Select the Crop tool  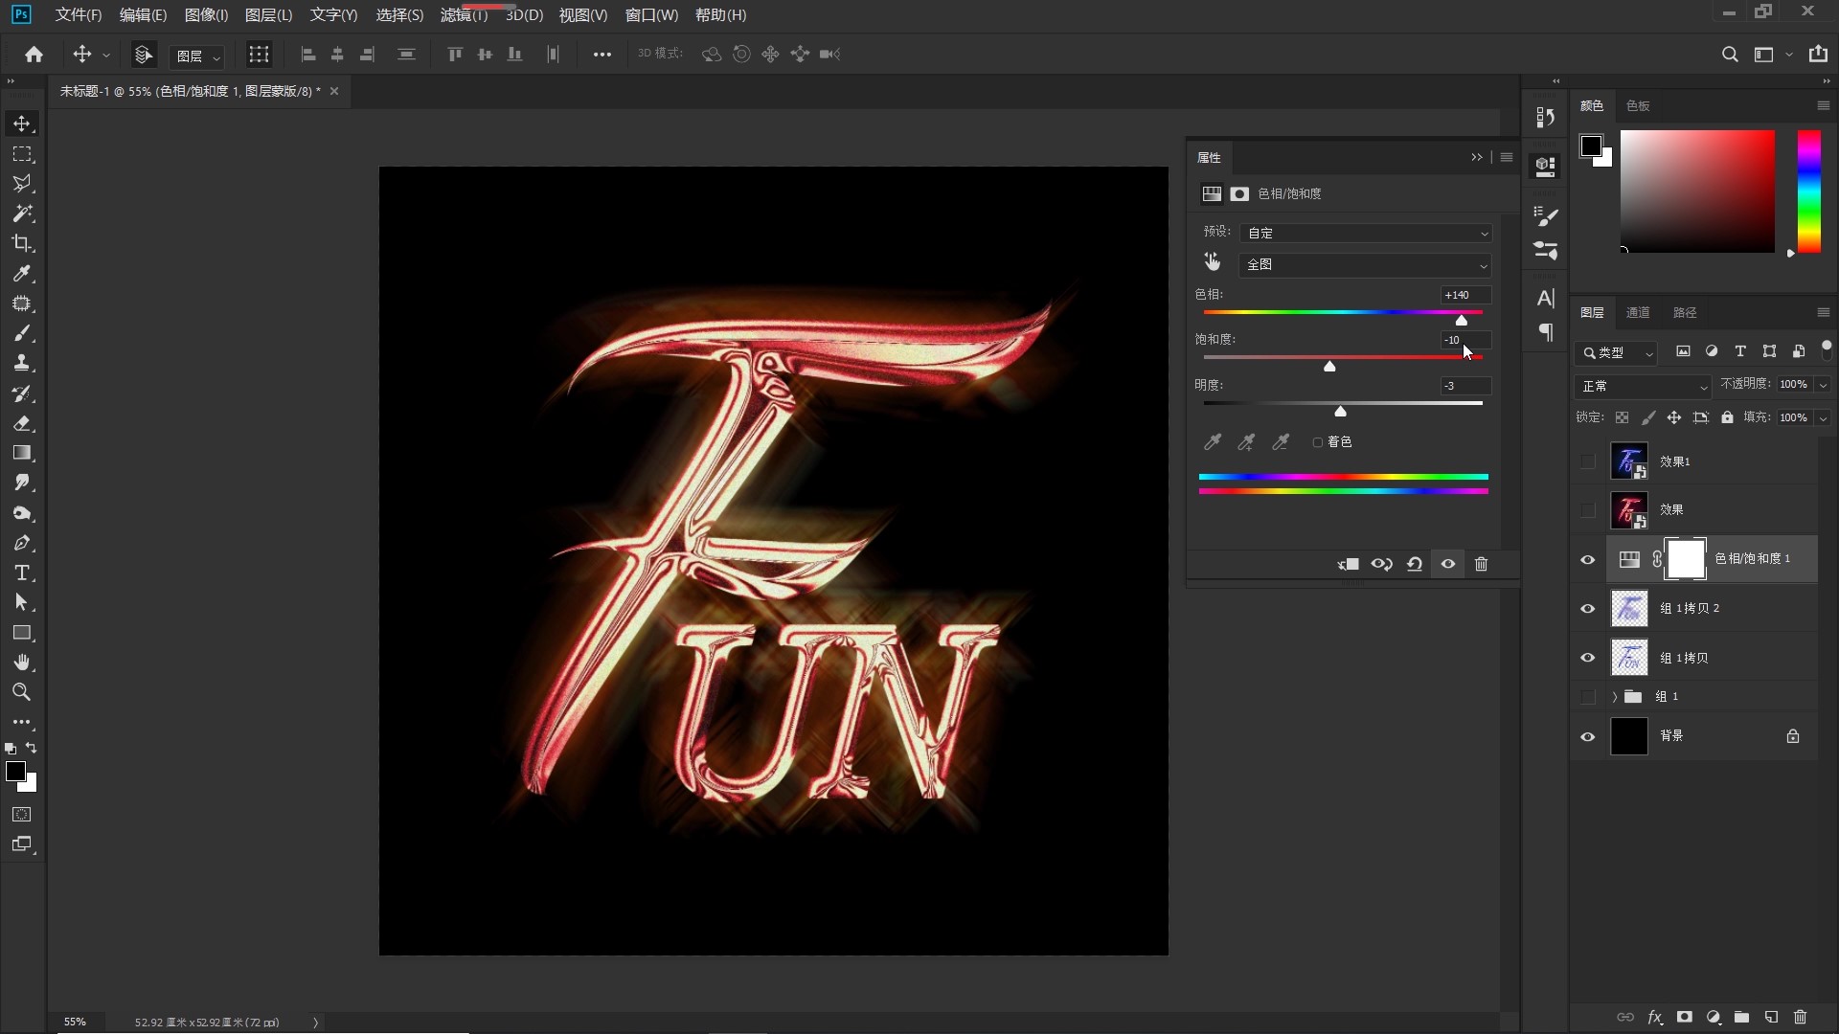tap(22, 243)
